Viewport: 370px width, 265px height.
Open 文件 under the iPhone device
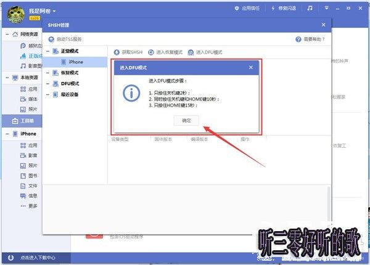[x=29, y=185]
